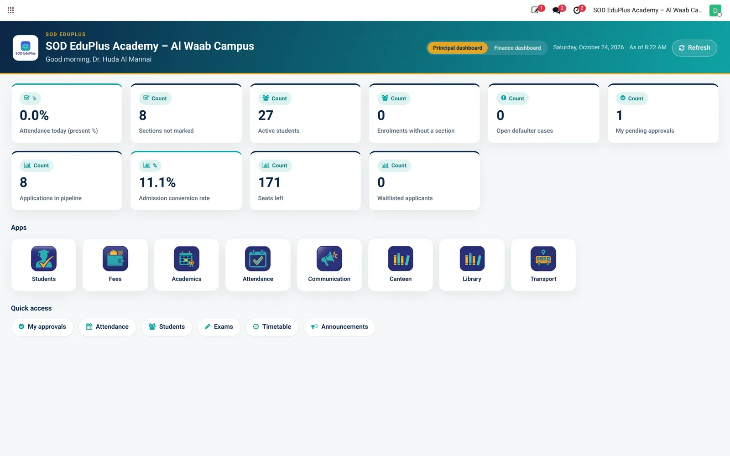Switch to Principal dashboard tab
Screen dimensions: 730x456
click(x=458, y=48)
